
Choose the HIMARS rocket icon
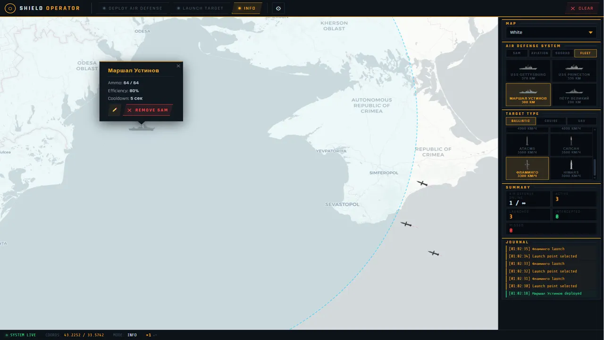pos(571,165)
